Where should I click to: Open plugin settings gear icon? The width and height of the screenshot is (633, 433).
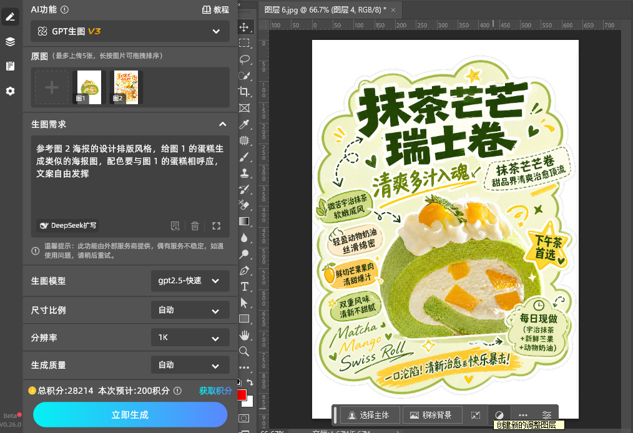click(x=10, y=91)
